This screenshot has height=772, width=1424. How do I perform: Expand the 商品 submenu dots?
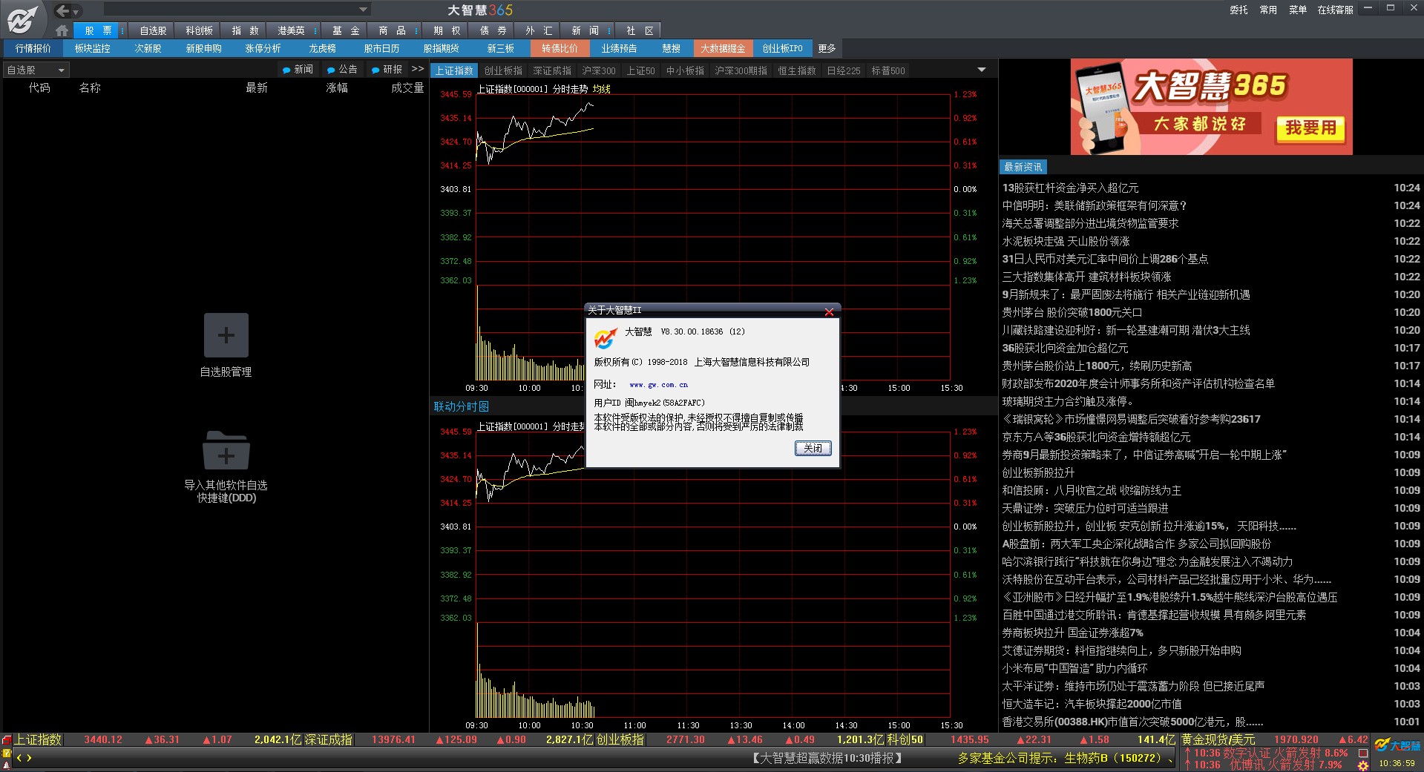click(x=416, y=30)
